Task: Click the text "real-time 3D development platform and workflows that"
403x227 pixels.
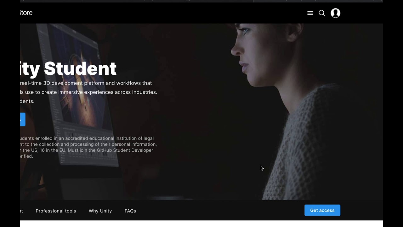Action: (x=86, y=83)
